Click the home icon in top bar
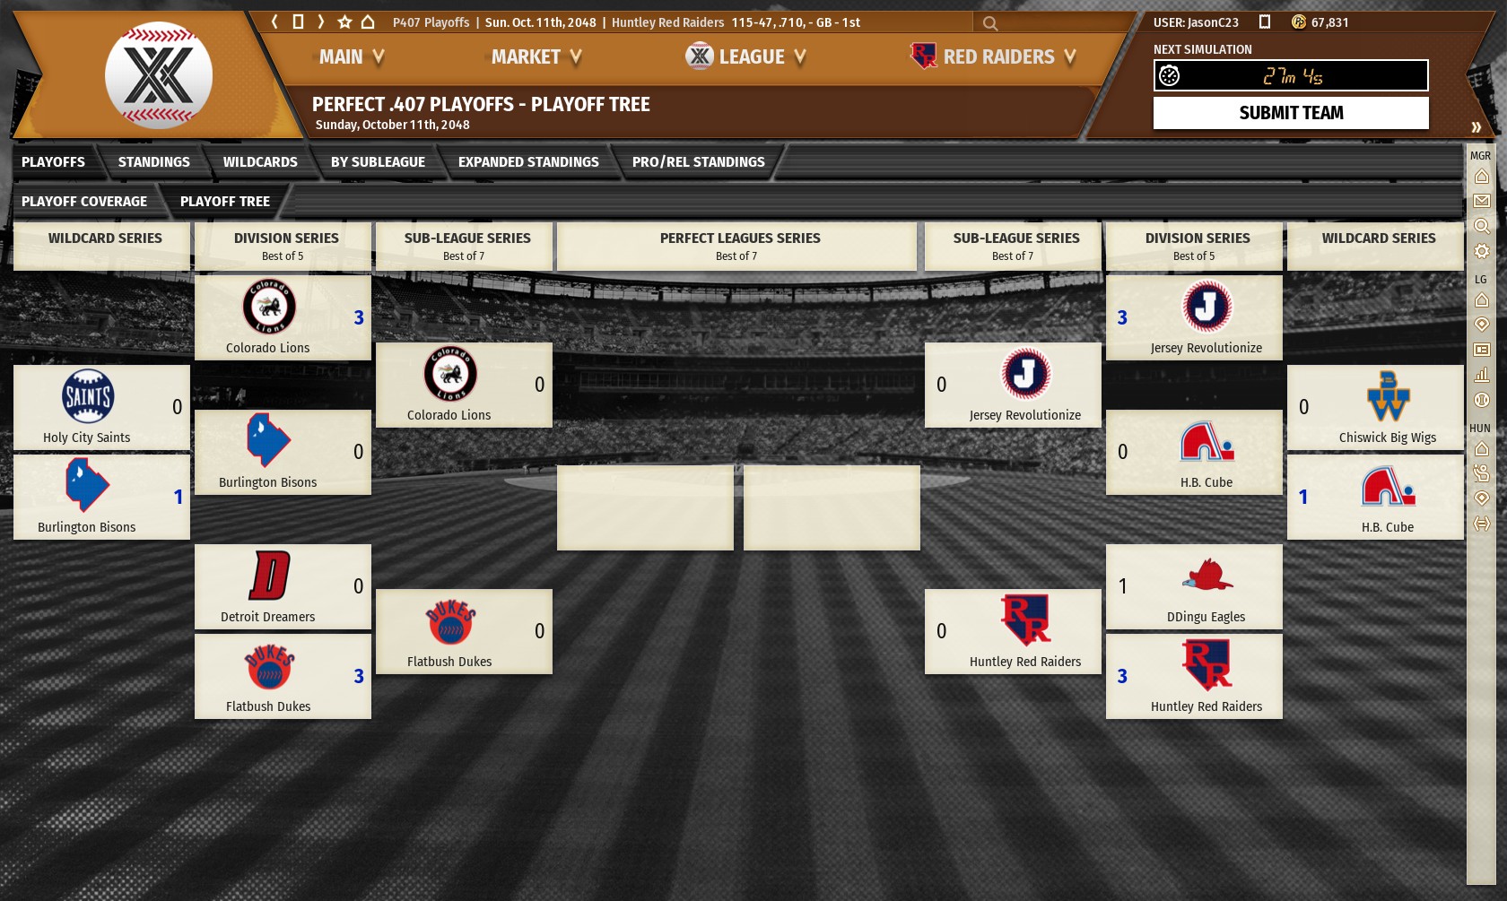This screenshot has height=901, width=1507. point(368,22)
